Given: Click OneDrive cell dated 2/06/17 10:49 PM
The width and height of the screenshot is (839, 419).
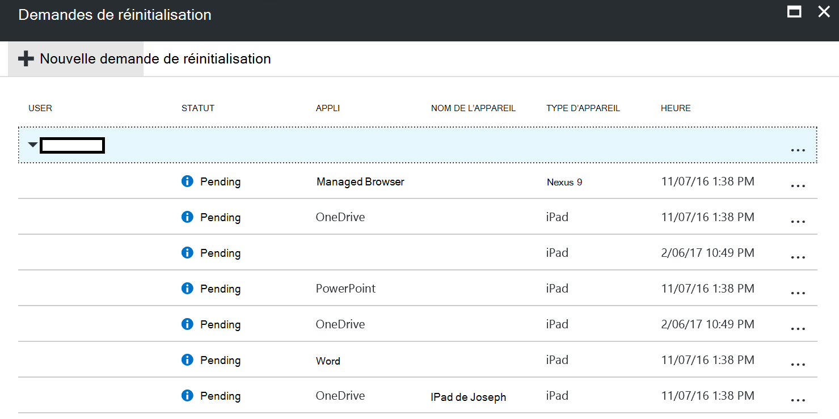Looking at the screenshot, I should [x=340, y=324].
